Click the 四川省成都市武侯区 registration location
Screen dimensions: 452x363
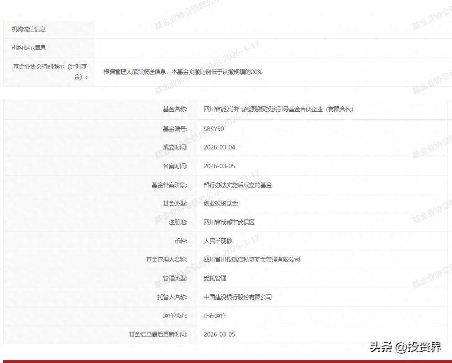[x=229, y=222]
